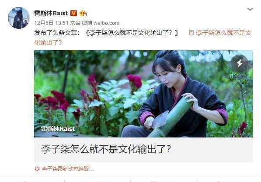Click the wrapped orange link text 化输出了?
Viewport: 261px width, 182px height.
(48, 43)
